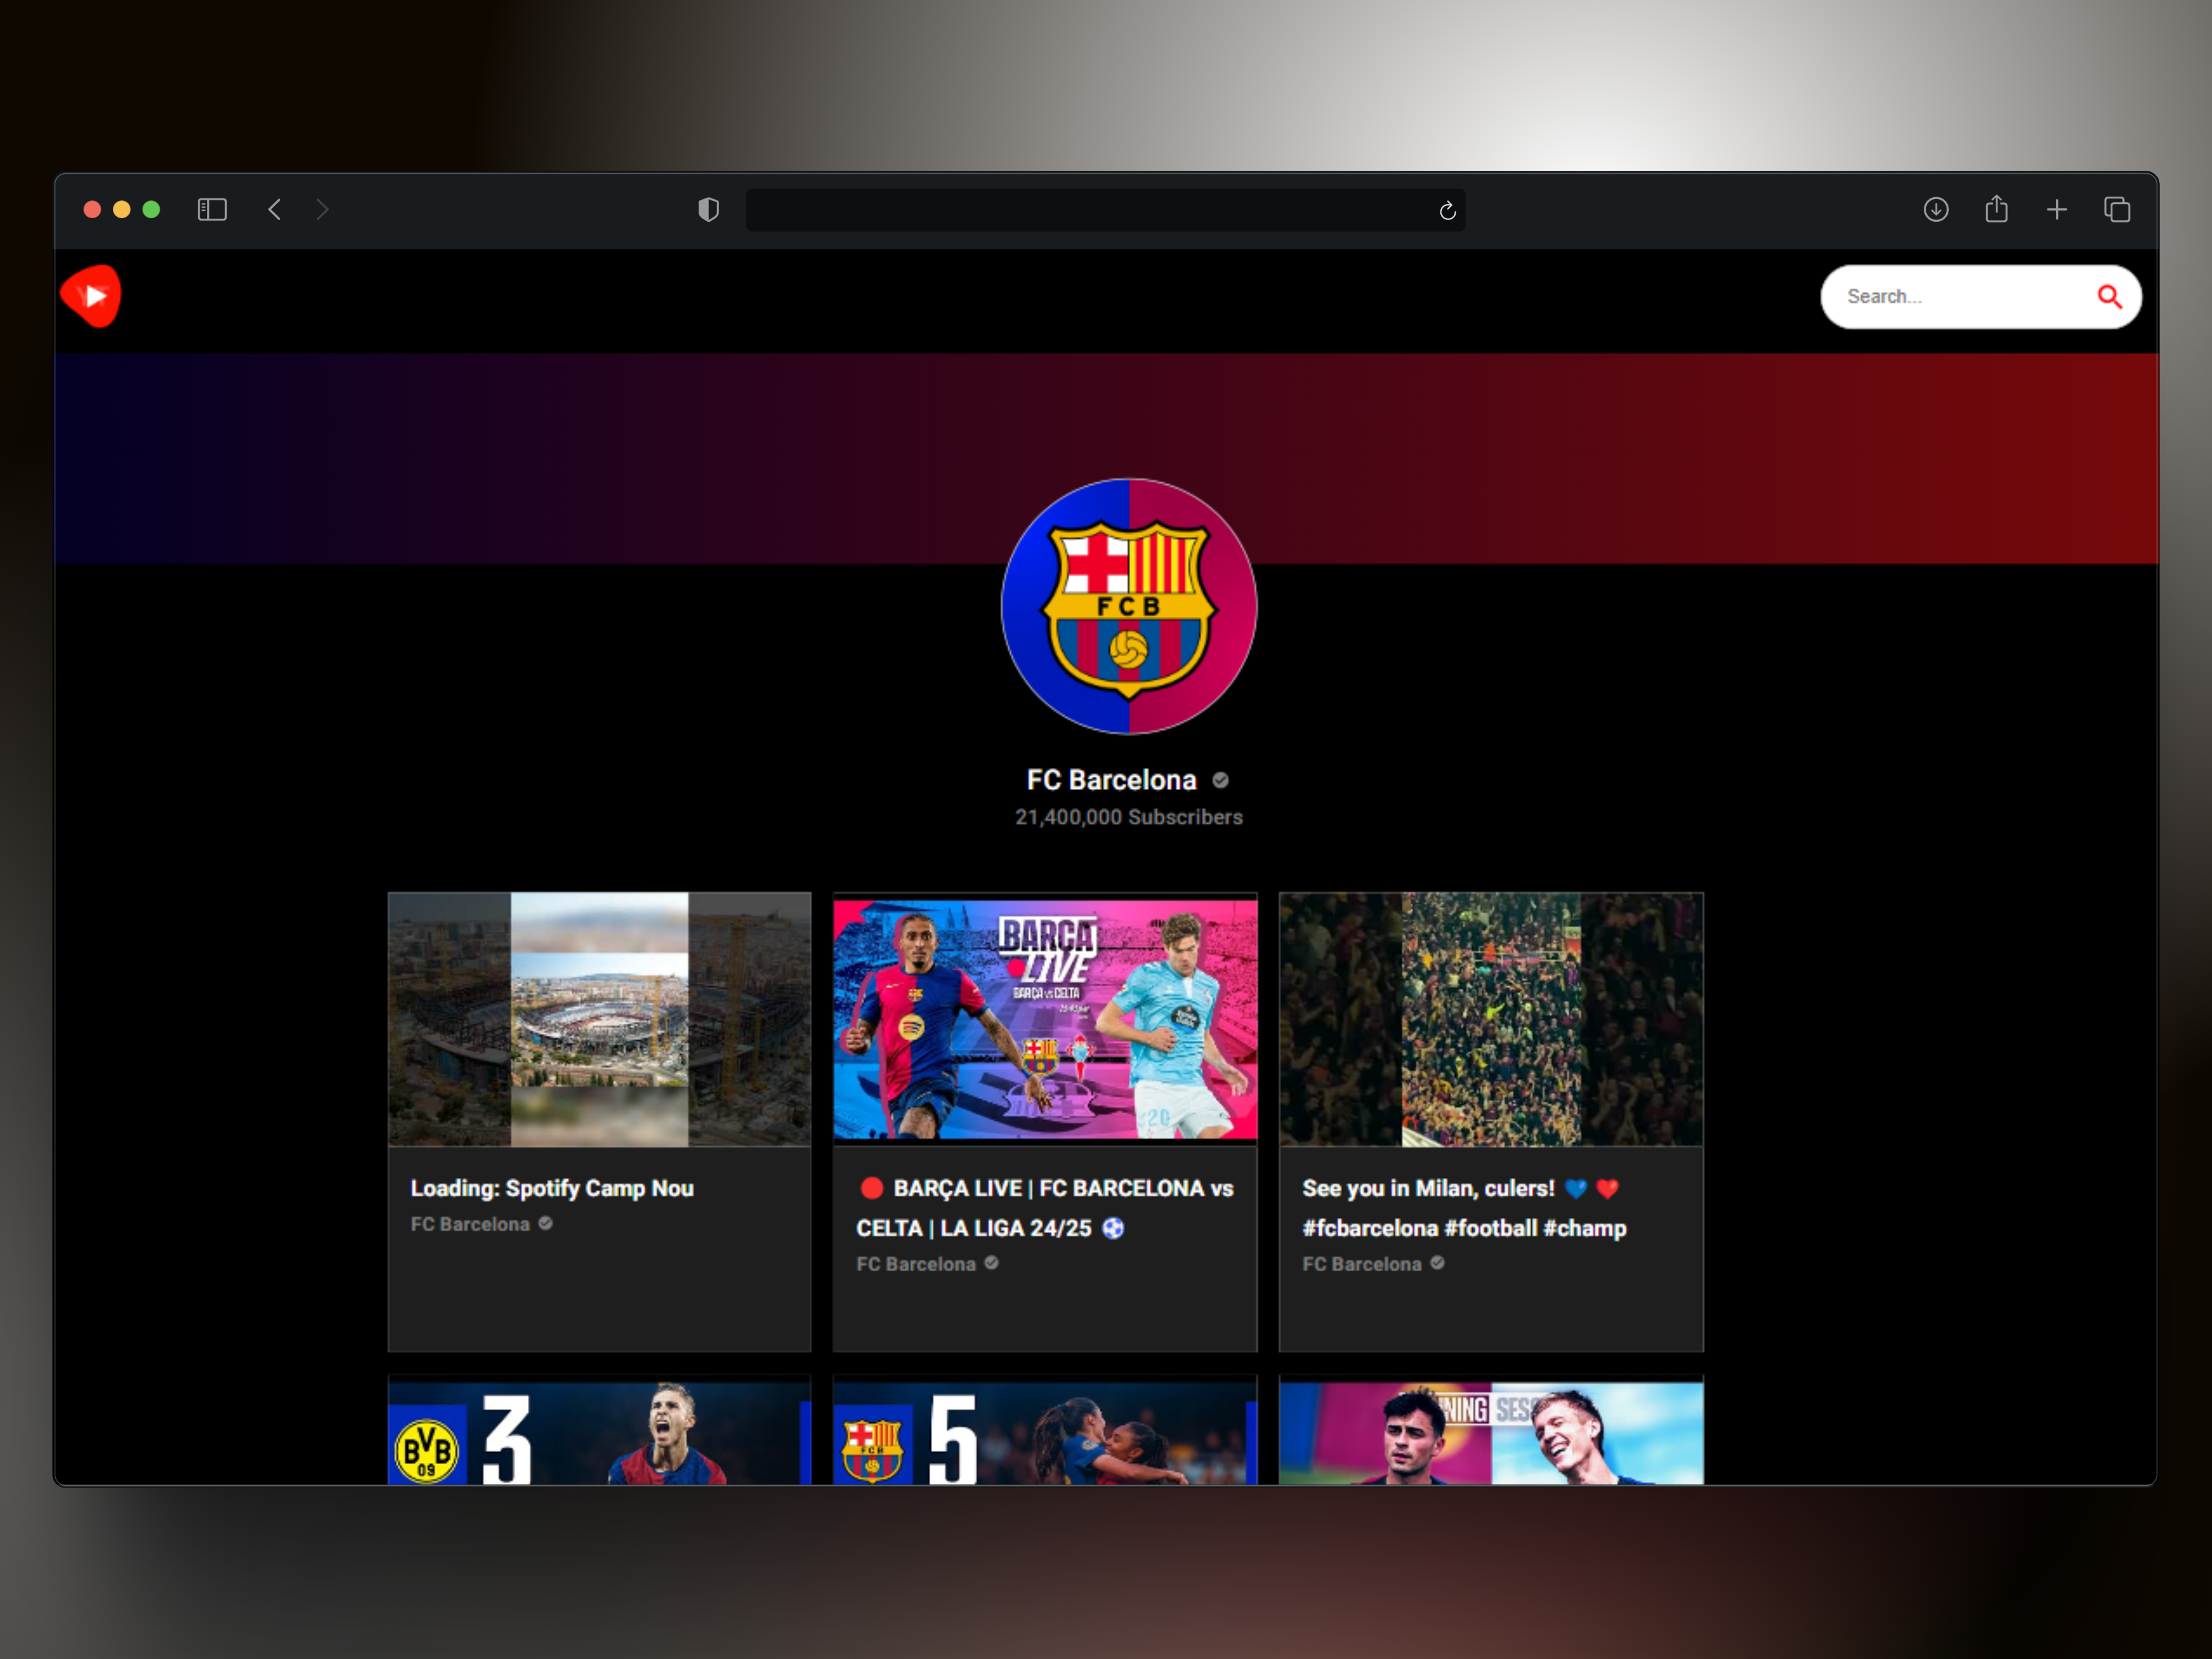Click the FC Barcelona channel name

1111,780
